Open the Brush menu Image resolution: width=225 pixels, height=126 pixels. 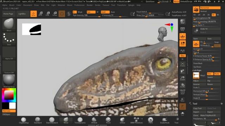12,5
